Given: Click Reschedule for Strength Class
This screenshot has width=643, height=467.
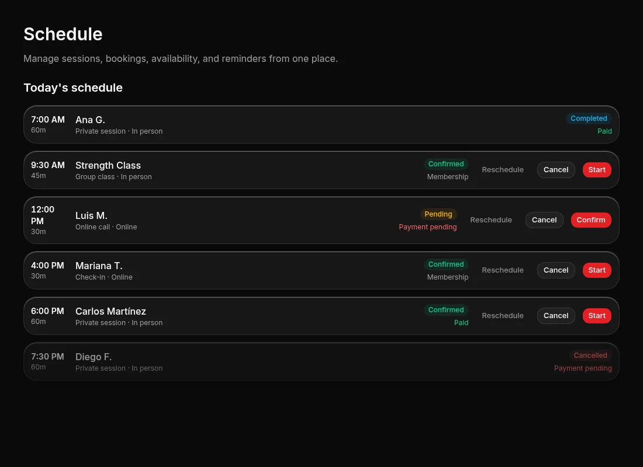Looking at the screenshot, I should click(x=502, y=170).
